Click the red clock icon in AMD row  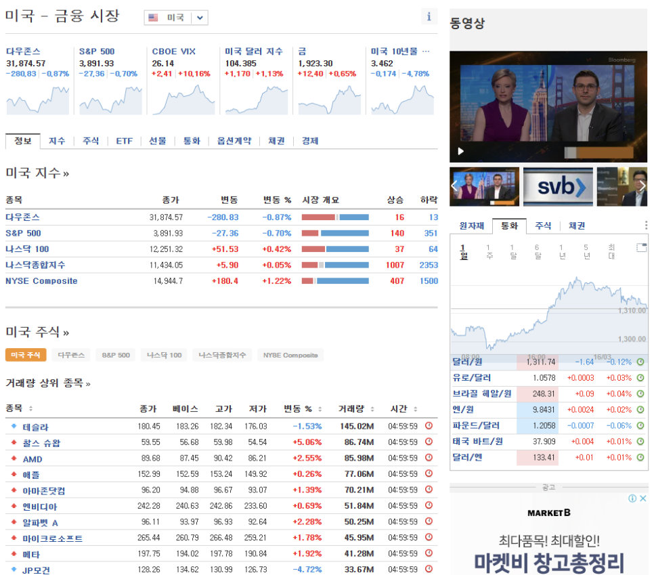coord(429,457)
